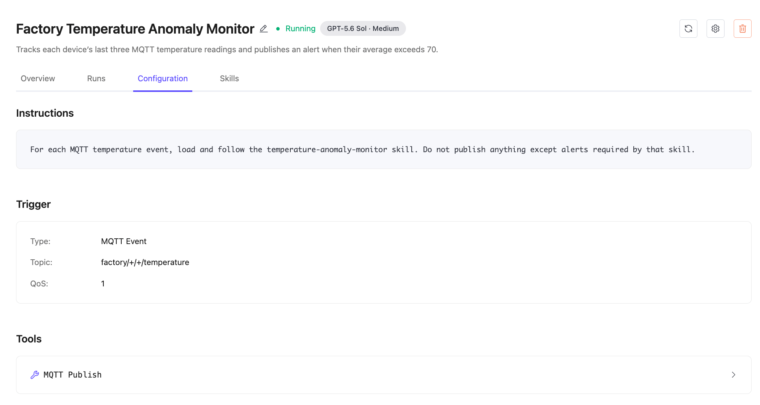Viewport: 760px width, 405px height.
Task: Click the Instructions section heading
Action: 45,113
